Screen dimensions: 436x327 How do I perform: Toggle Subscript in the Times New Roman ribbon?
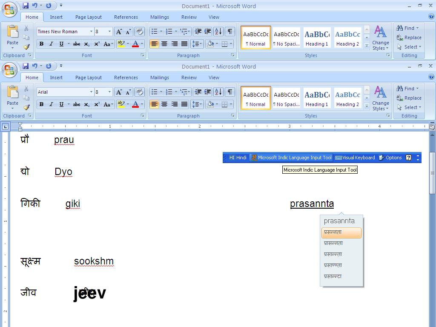pos(87,44)
